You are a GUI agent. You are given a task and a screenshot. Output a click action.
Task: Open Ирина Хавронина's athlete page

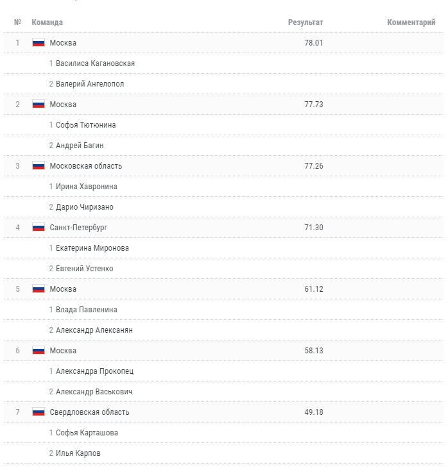pyautogui.click(x=87, y=187)
